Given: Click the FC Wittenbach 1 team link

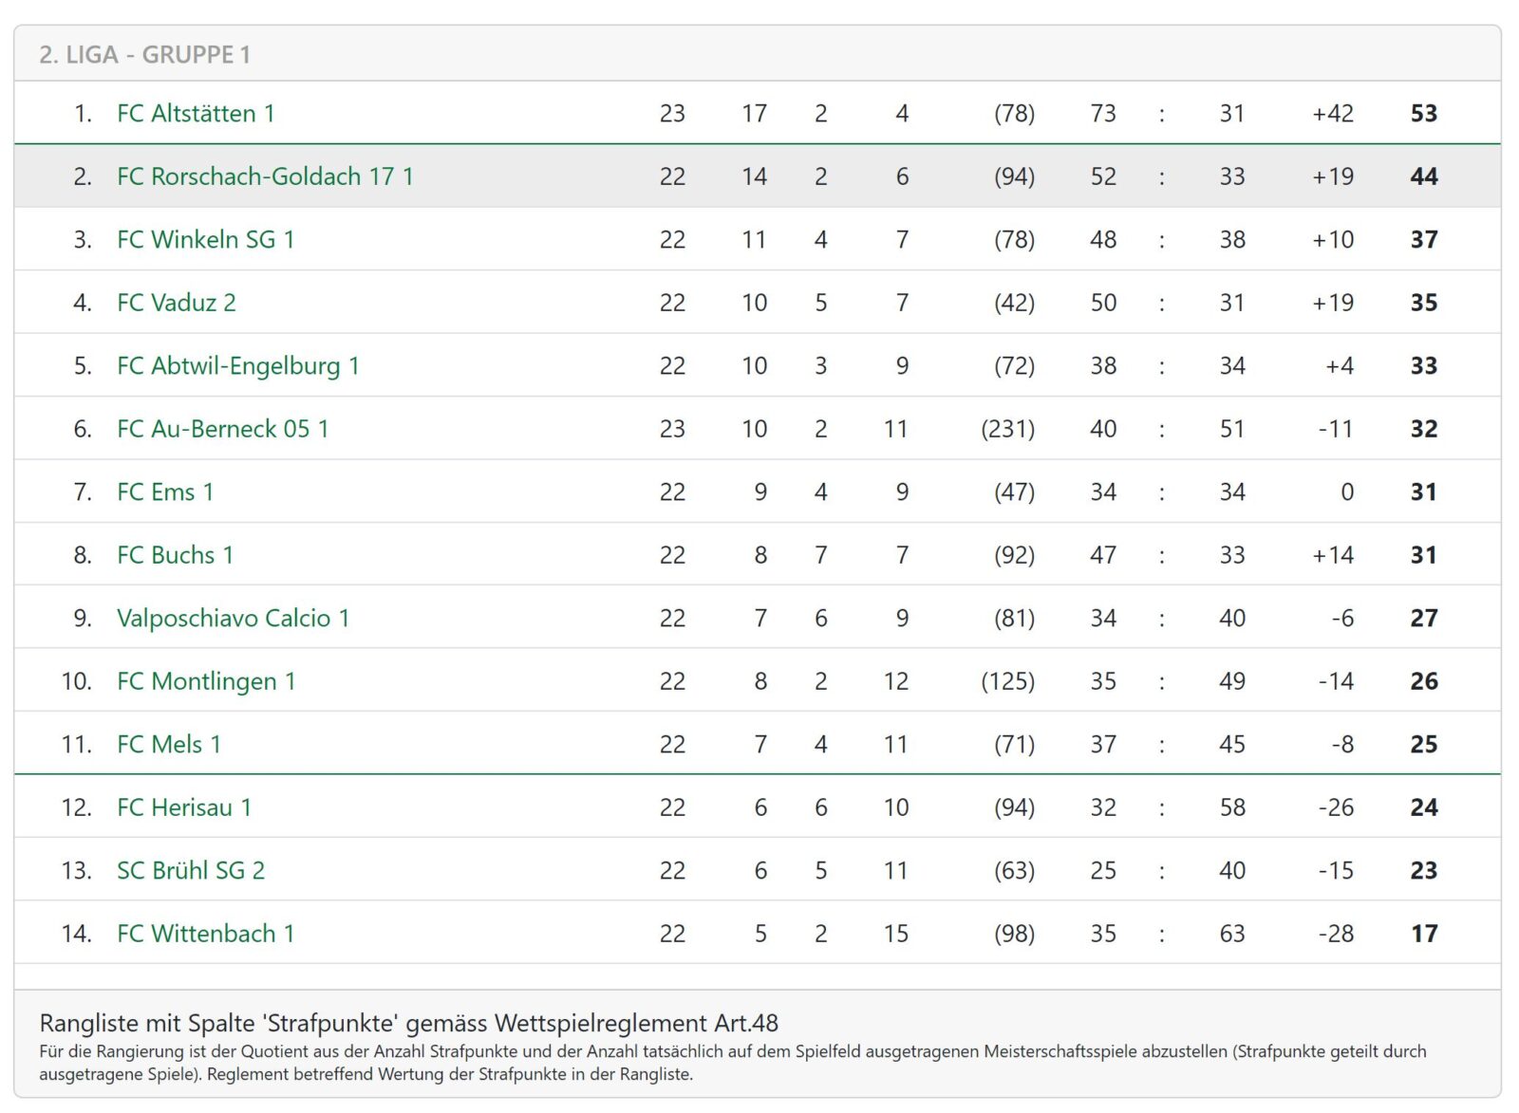Looking at the screenshot, I should coord(205,934).
